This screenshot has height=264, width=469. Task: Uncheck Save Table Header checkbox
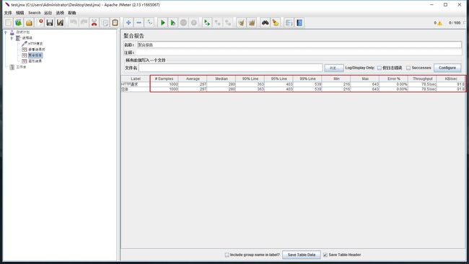[x=325, y=255]
